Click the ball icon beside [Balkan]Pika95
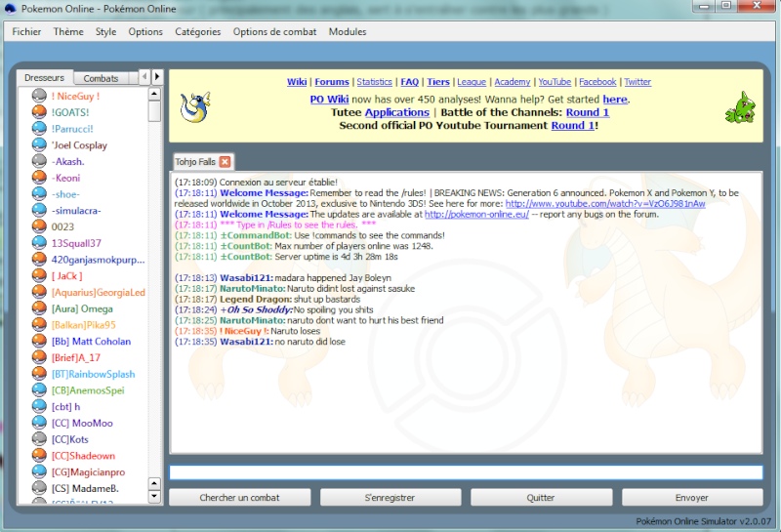The width and height of the screenshot is (781, 532). click(39, 325)
